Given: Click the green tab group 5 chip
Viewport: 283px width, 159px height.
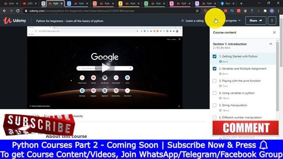Looking at the screenshot, I should point(146,4).
